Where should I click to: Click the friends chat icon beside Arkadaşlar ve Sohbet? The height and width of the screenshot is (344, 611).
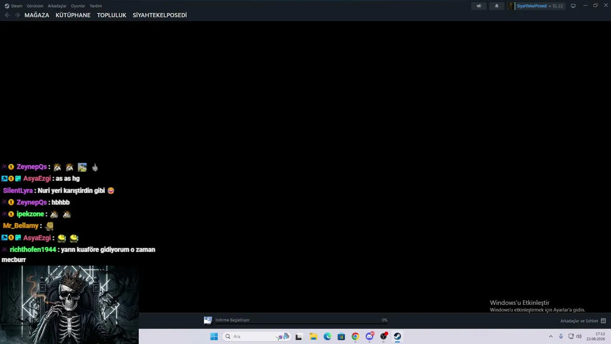click(x=603, y=321)
